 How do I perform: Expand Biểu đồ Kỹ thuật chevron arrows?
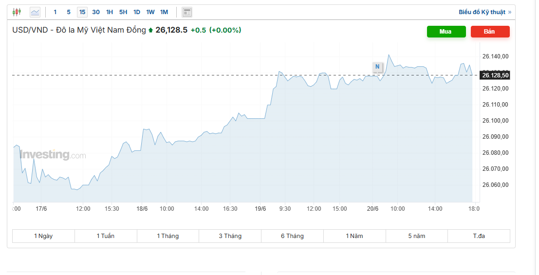pyautogui.click(x=510, y=12)
